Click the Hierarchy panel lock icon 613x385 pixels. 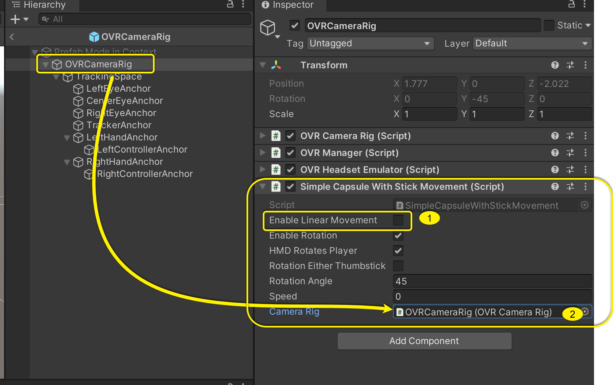[230, 4]
